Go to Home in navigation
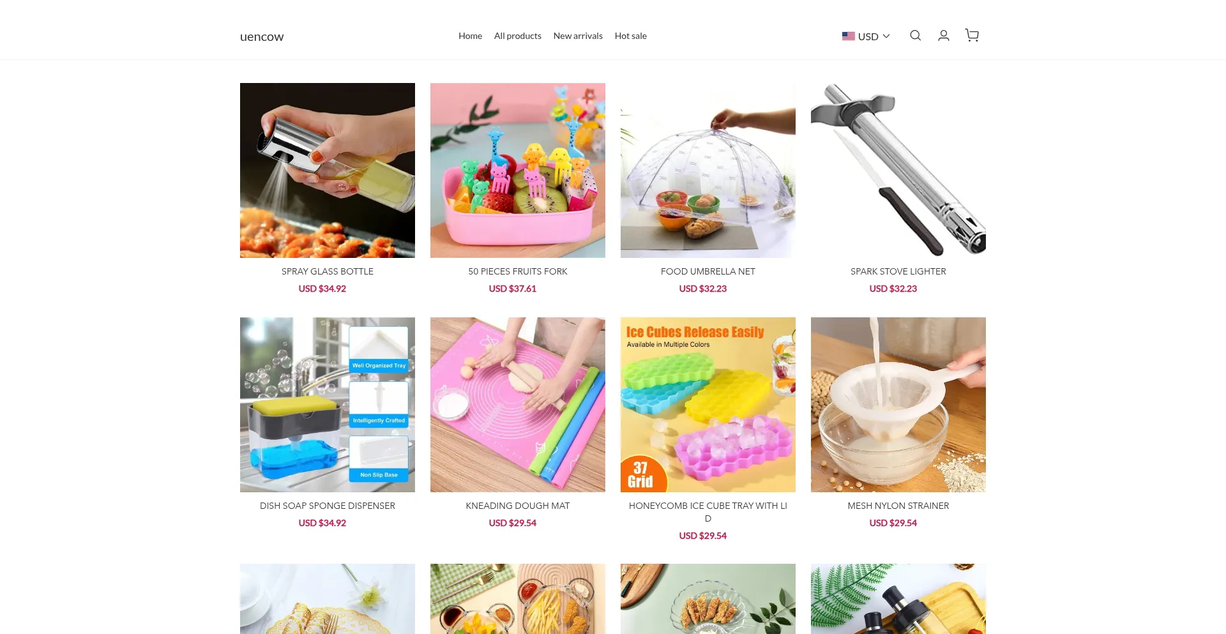This screenshot has width=1226, height=634. [x=470, y=36]
